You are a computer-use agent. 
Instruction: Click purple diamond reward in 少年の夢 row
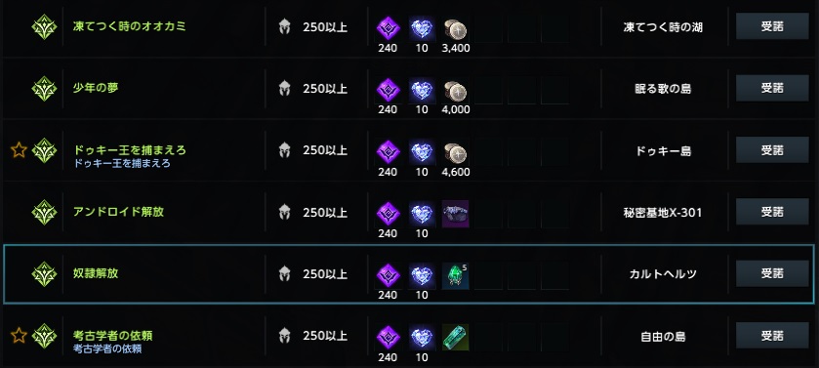tap(389, 91)
